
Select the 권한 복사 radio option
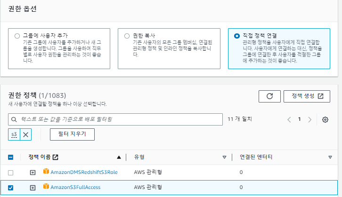[127, 36]
